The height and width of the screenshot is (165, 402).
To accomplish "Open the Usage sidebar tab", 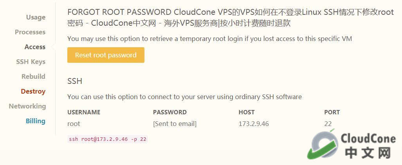I will tap(36, 18).
